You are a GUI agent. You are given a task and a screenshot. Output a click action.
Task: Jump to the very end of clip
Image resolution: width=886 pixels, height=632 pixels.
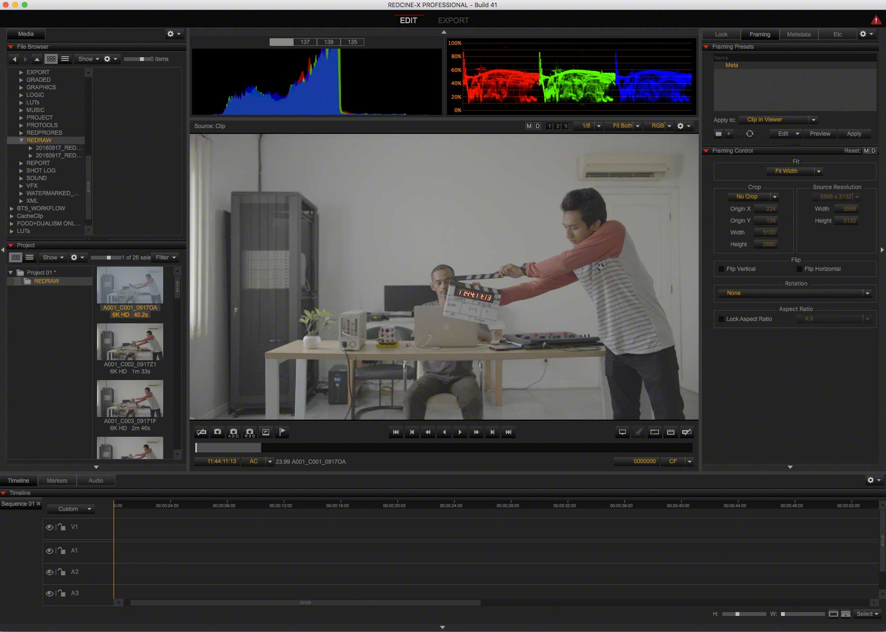point(508,432)
